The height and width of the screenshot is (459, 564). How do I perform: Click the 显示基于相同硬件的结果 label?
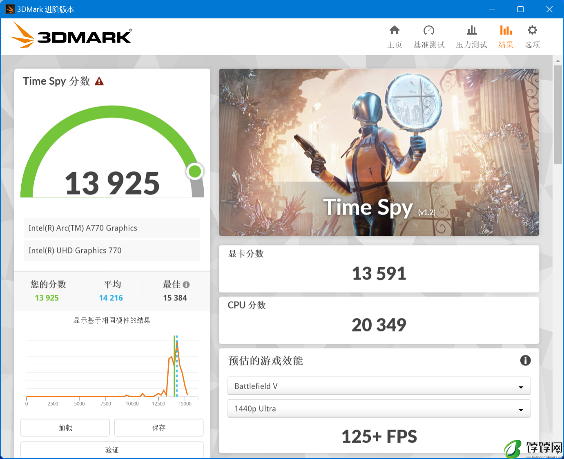pos(112,320)
